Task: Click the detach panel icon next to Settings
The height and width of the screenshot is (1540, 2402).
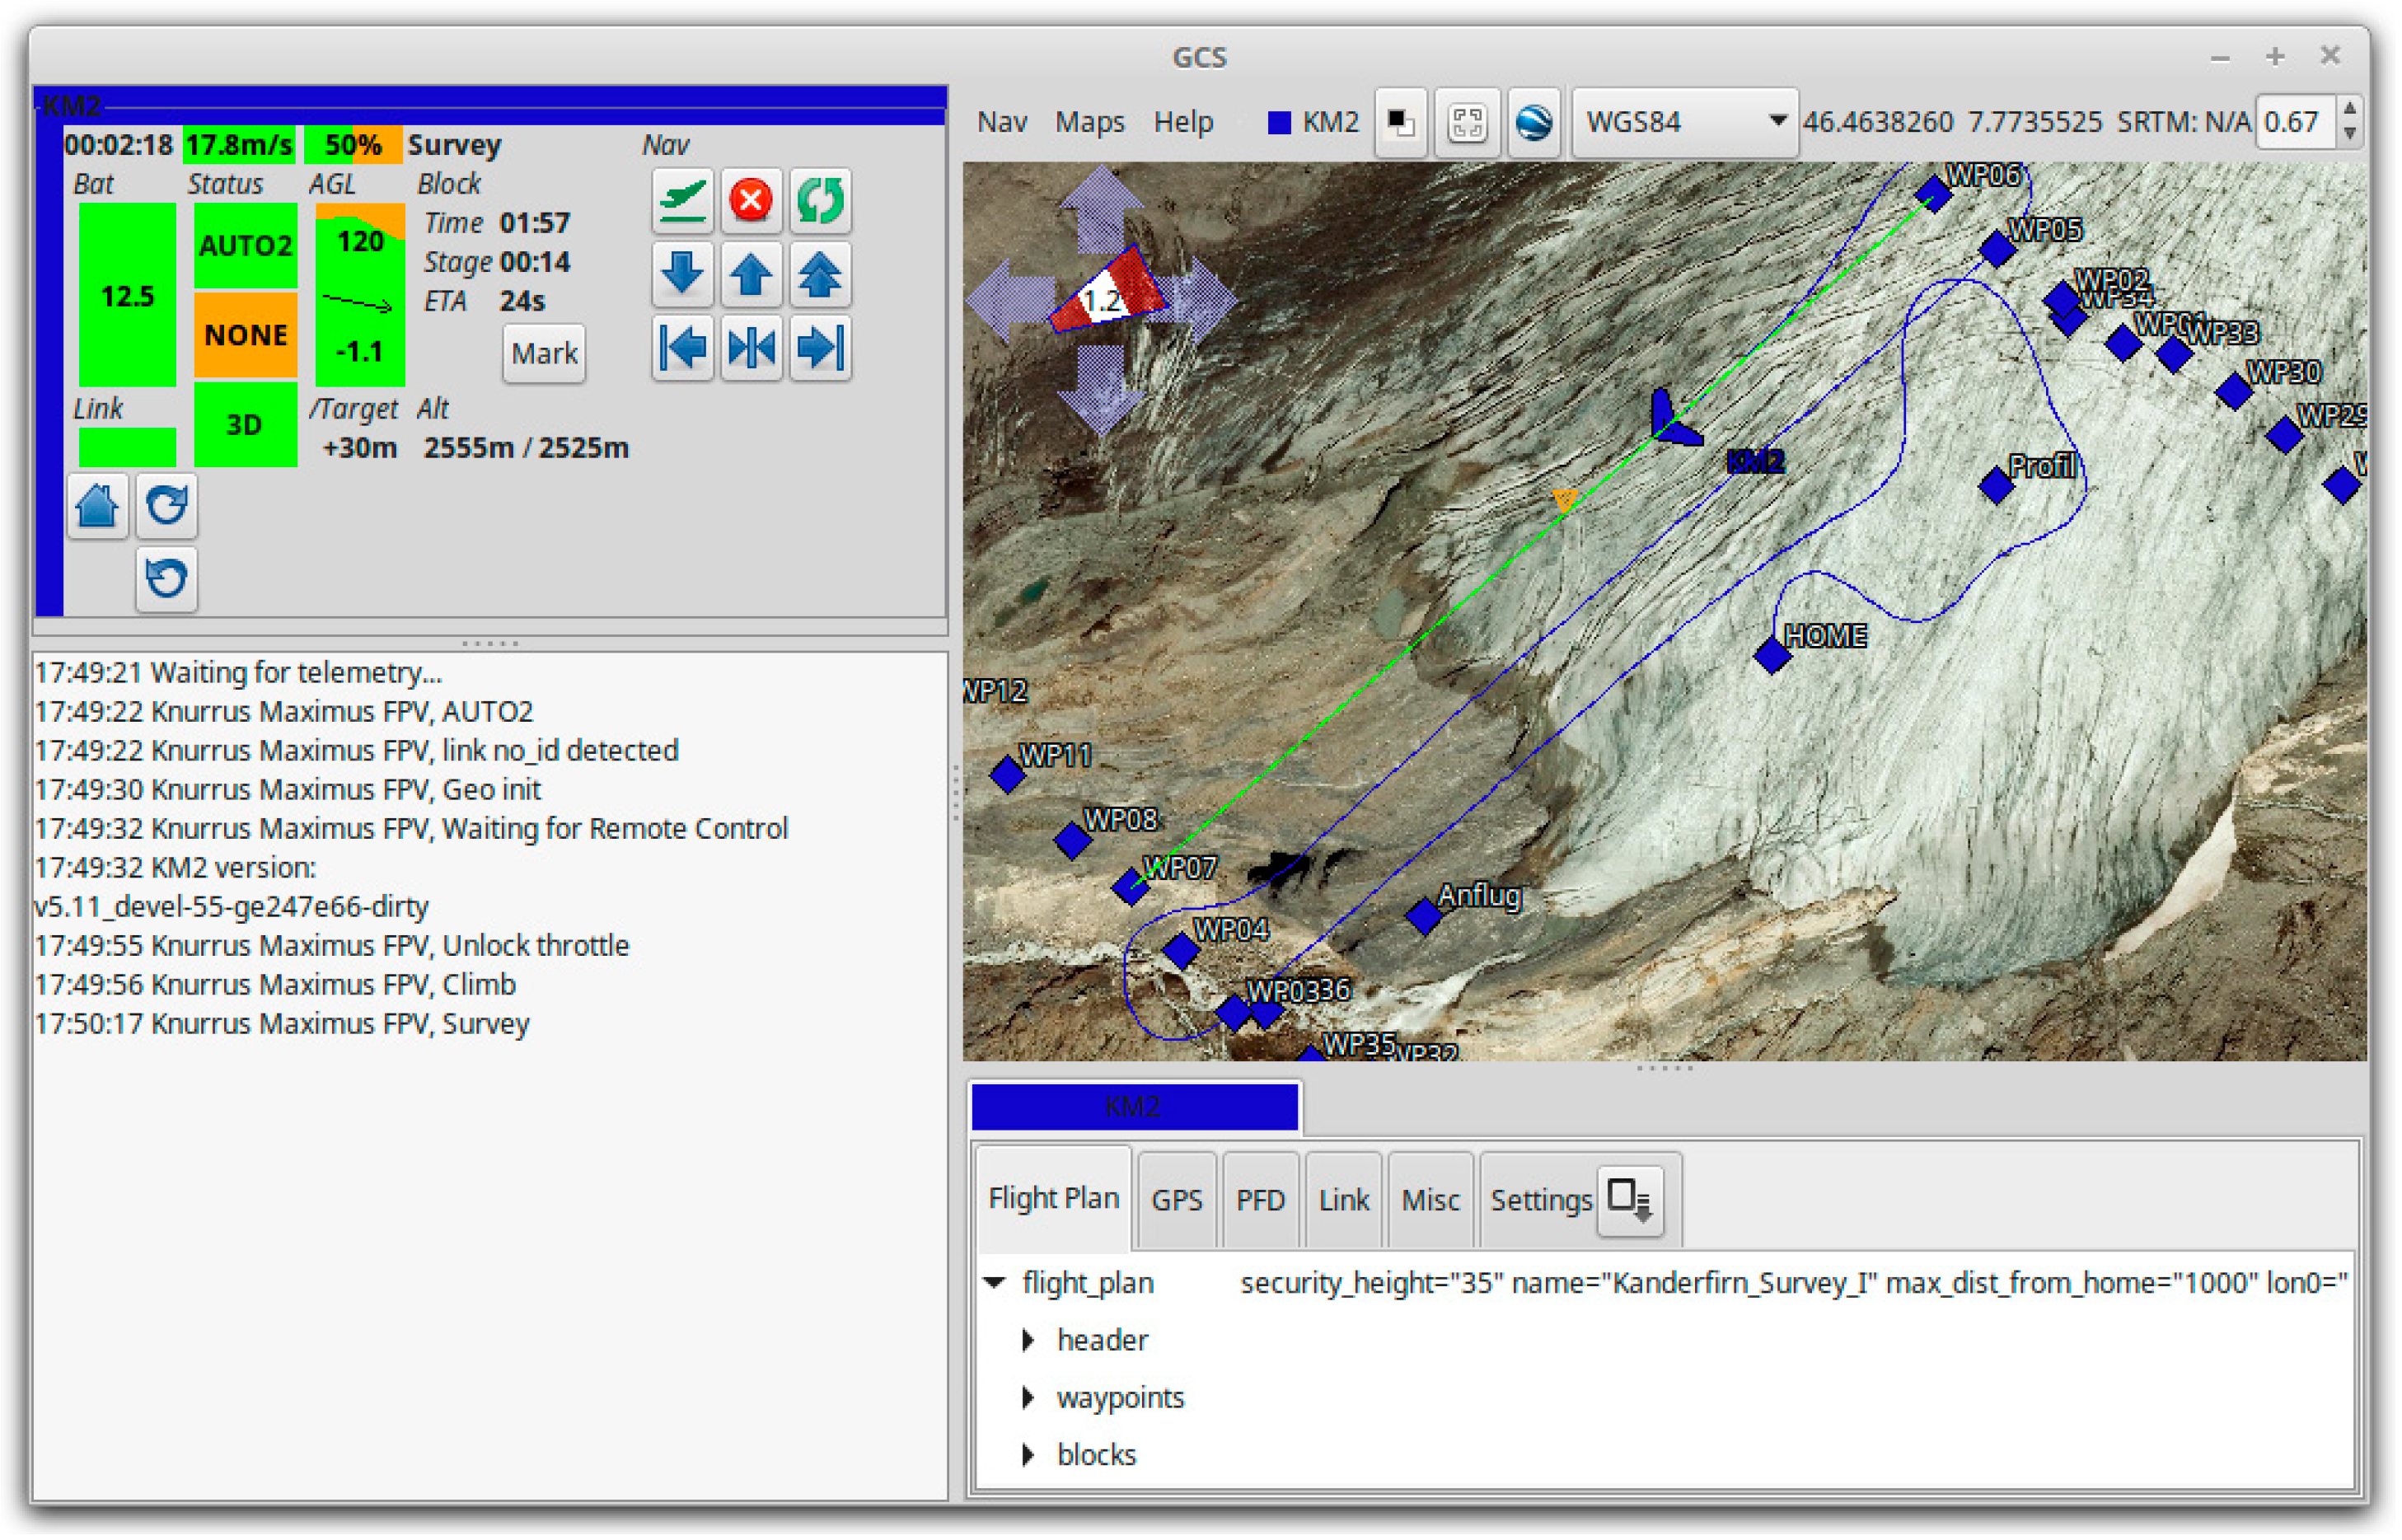Action: click(x=1631, y=1200)
